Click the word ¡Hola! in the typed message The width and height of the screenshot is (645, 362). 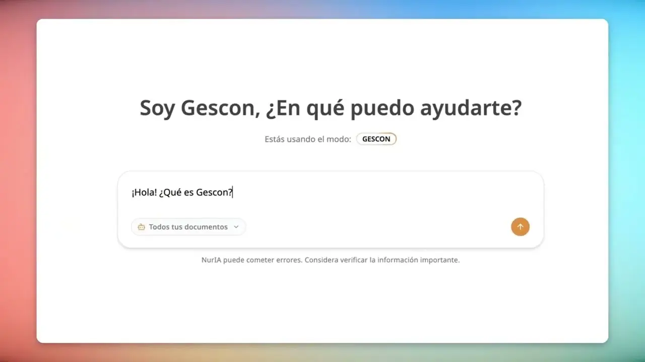pyautogui.click(x=144, y=193)
